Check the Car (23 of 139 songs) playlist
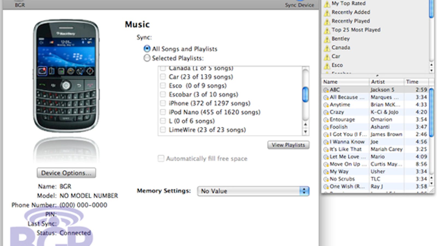 tap(163, 77)
